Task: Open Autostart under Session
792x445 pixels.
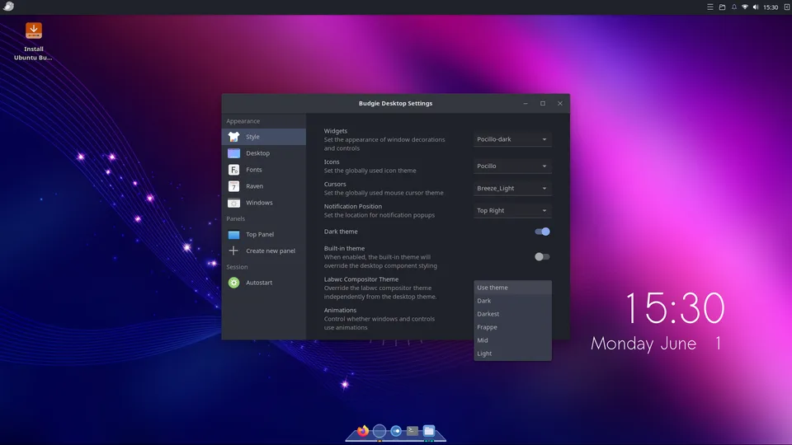Action: [264, 283]
